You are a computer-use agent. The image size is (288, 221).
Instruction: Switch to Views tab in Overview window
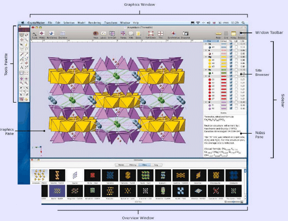coord(121,165)
